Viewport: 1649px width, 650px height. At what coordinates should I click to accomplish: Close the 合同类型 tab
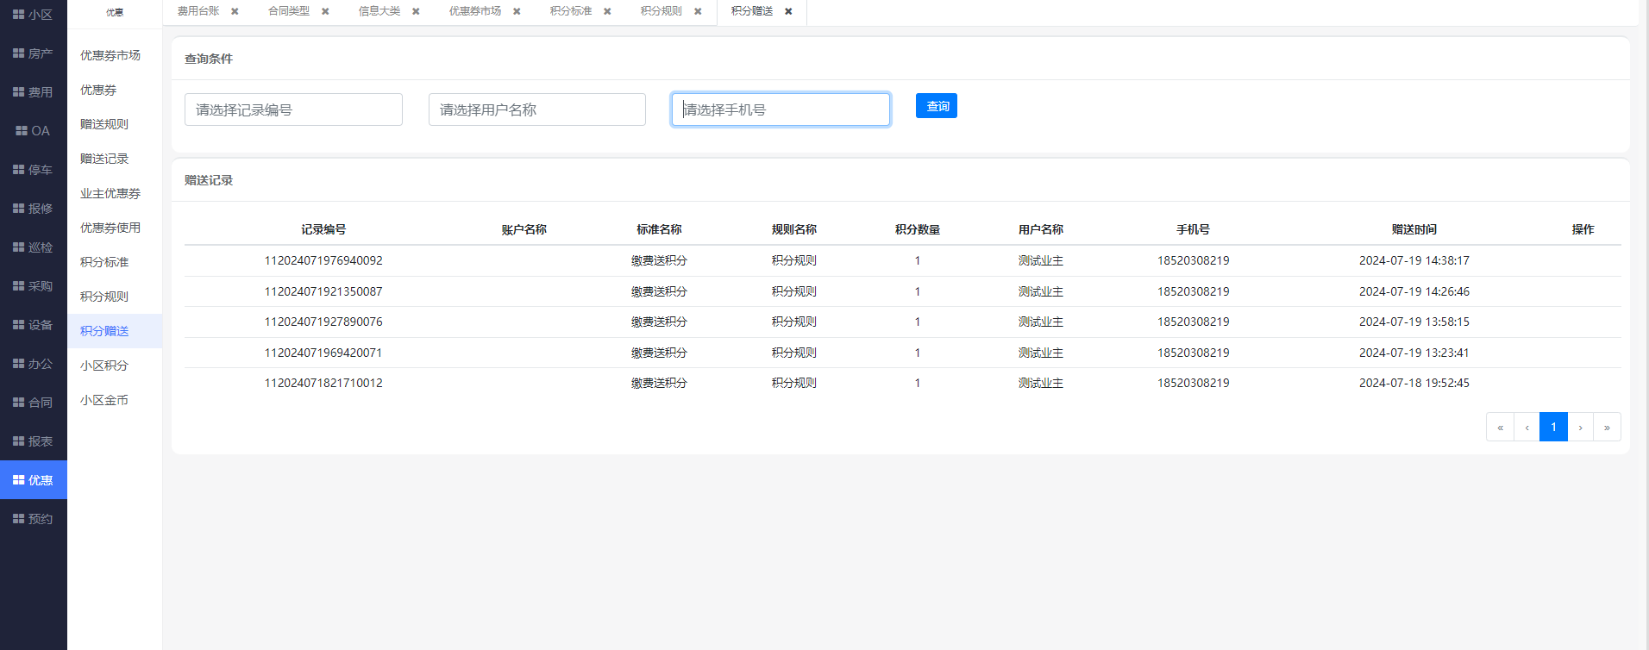325,11
